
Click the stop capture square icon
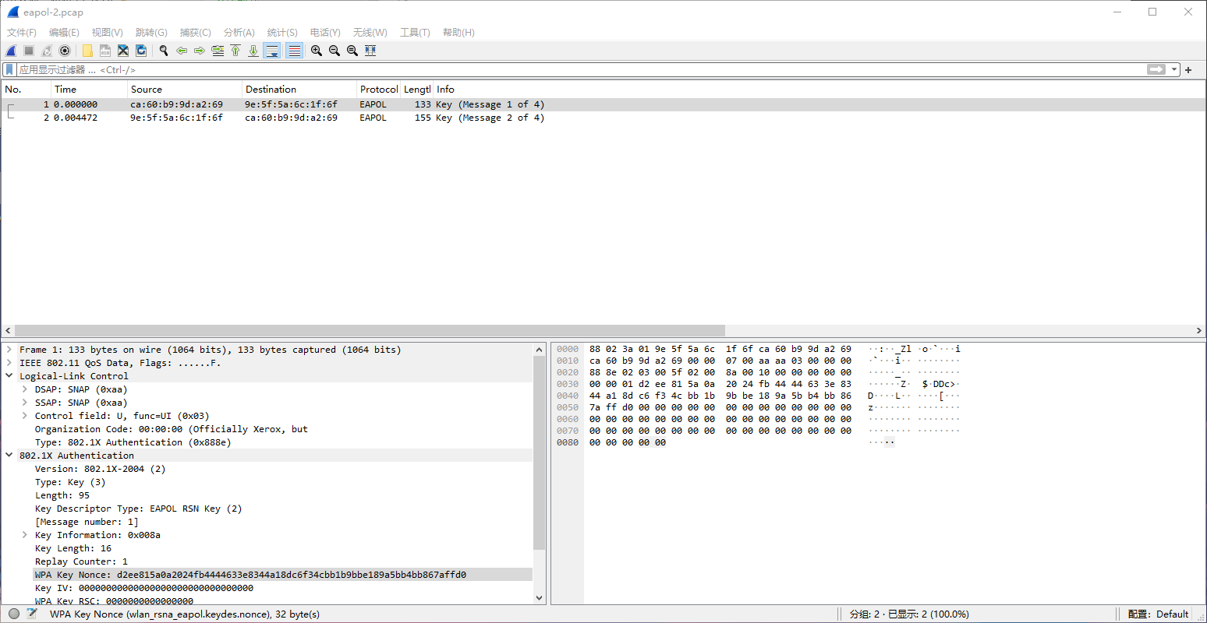click(29, 51)
